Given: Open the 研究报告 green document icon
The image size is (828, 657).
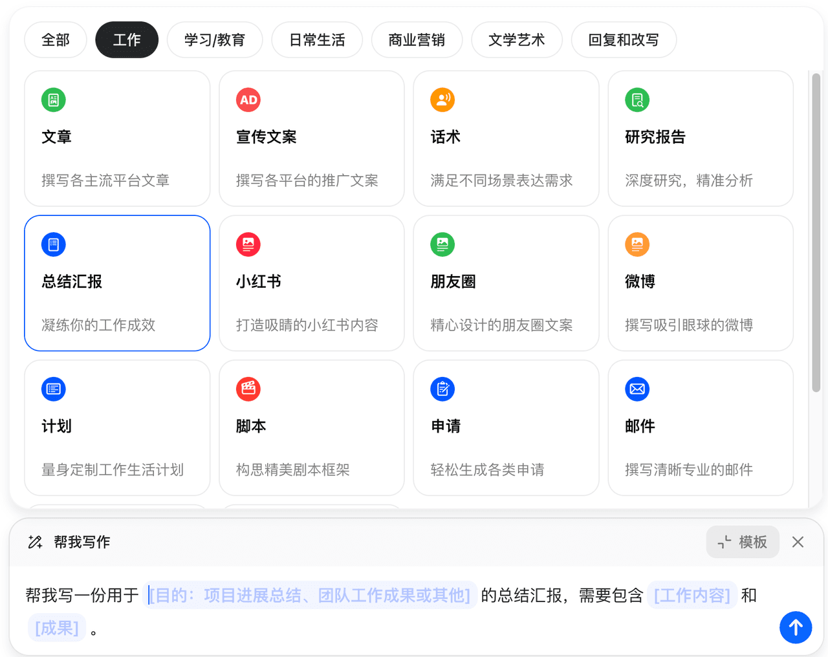Looking at the screenshot, I should (637, 100).
